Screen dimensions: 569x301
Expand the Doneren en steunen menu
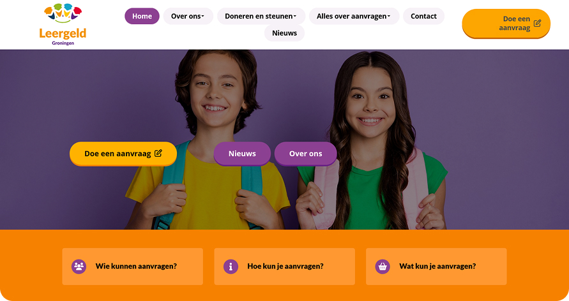(x=261, y=17)
